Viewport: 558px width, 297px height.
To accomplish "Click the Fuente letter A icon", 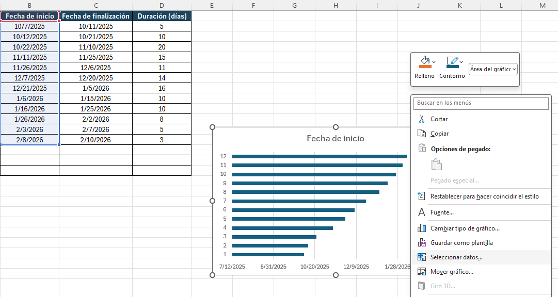I will 421,212.
